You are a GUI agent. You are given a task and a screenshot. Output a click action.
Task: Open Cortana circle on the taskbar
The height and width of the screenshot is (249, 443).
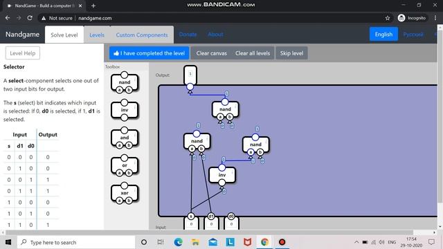coord(144,242)
